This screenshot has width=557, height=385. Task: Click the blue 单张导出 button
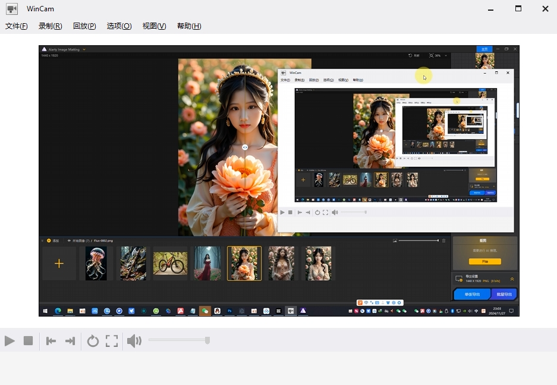click(472, 294)
